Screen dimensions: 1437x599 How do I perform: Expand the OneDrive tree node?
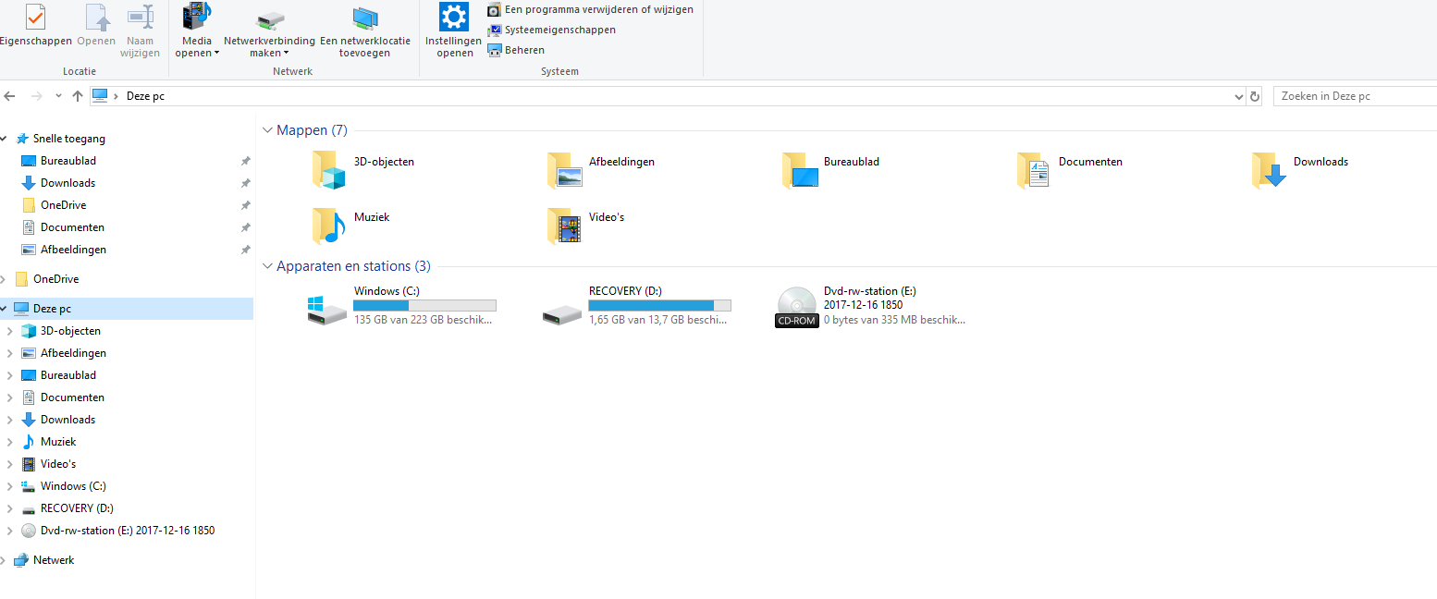(4, 279)
